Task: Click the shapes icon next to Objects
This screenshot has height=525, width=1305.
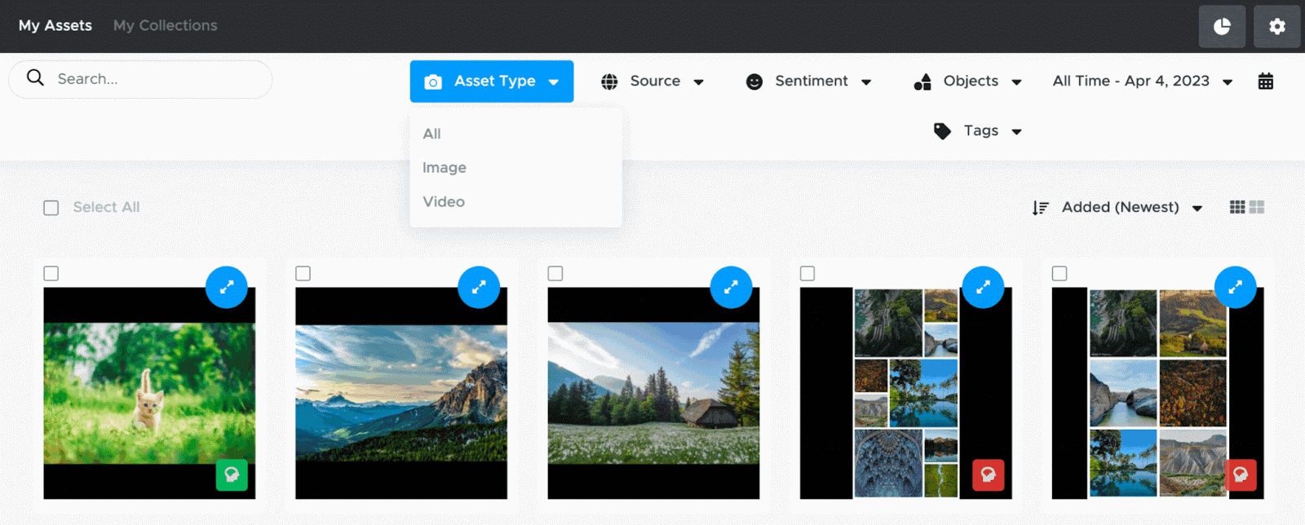Action: pyautogui.click(x=922, y=82)
